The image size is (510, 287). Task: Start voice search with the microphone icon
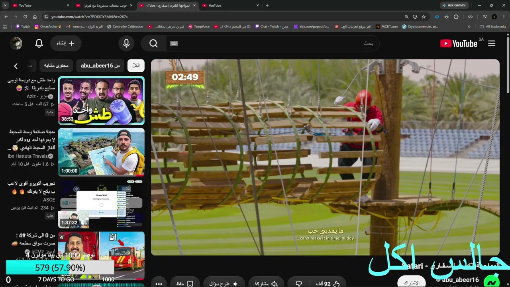click(126, 43)
